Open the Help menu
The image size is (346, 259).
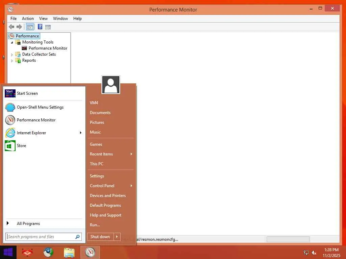pyautogui.click(x=77, y=19)
